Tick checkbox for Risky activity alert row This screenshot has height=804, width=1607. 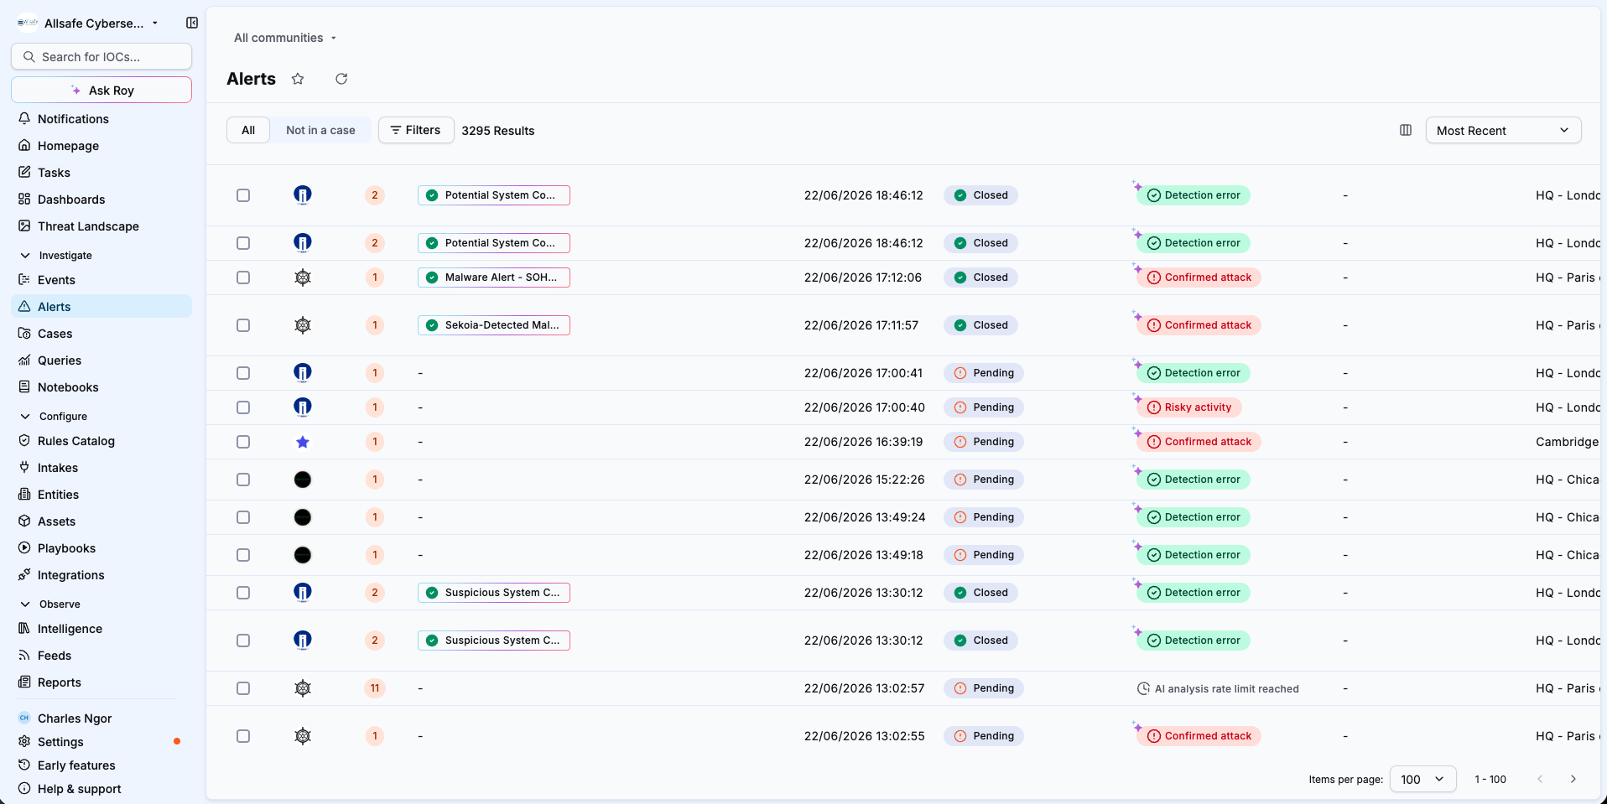pos(243,407)
